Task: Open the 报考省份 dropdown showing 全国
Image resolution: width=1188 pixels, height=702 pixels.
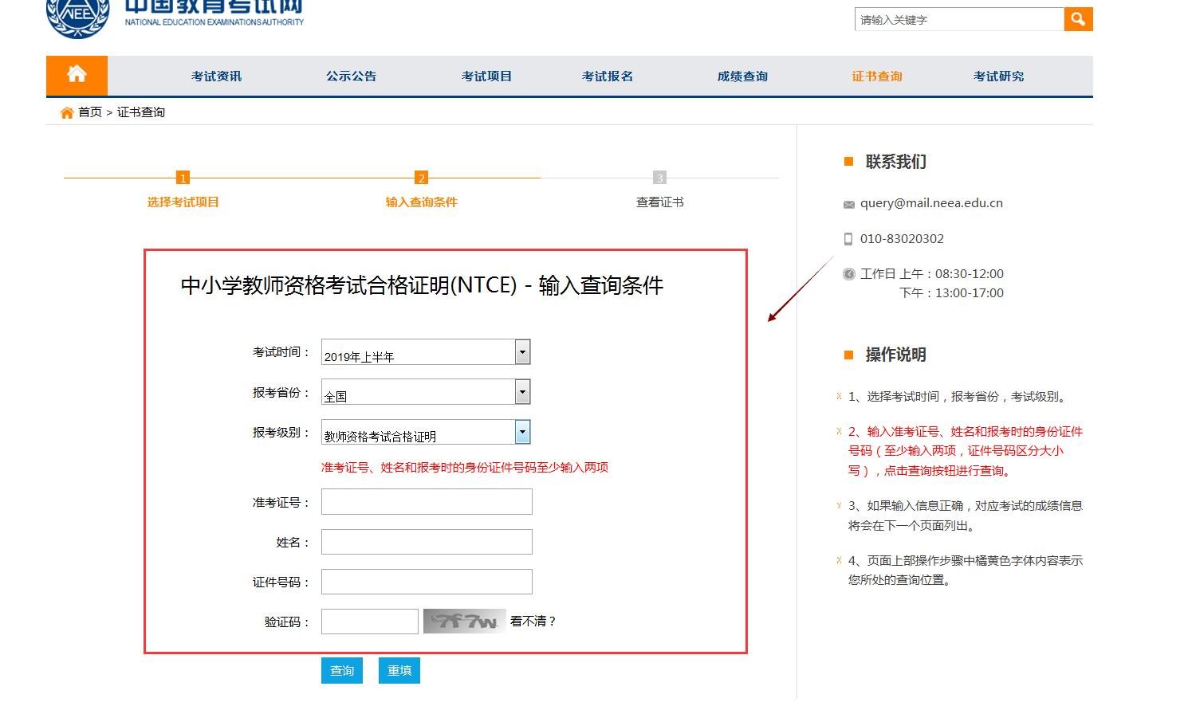Action: click(x=521, y=391)
